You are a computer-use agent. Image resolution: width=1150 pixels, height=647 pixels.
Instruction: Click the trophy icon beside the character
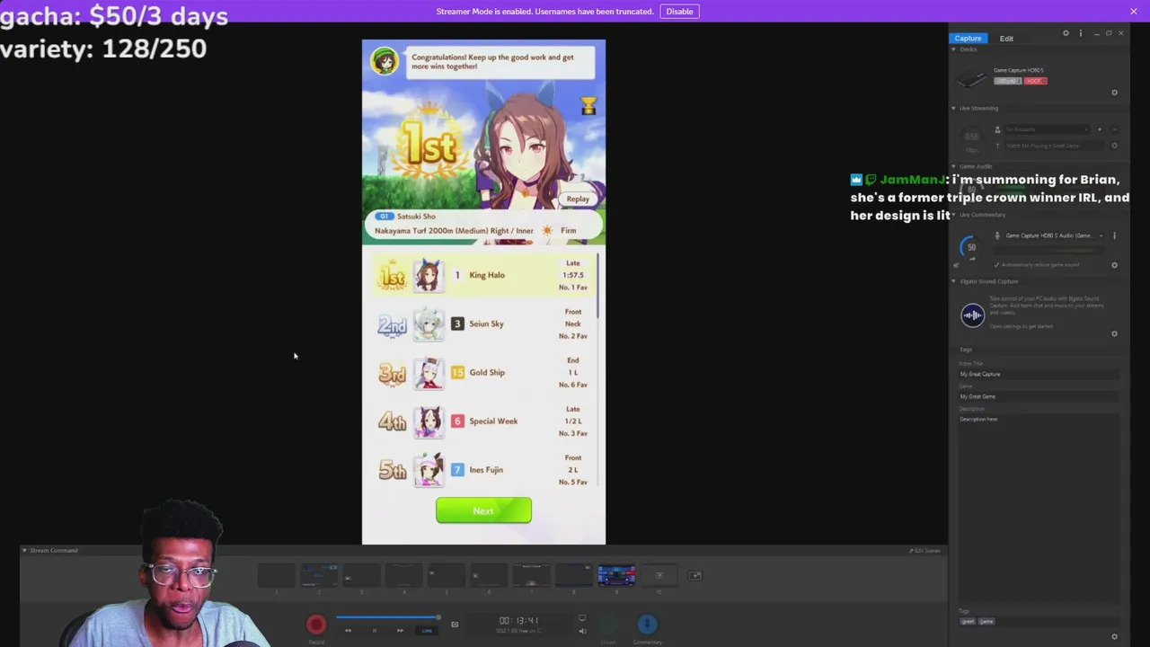click(588, 106)
